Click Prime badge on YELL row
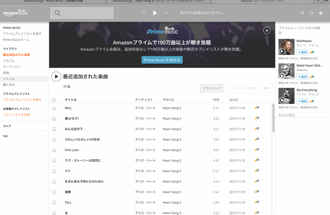 [x=257, y=202]
